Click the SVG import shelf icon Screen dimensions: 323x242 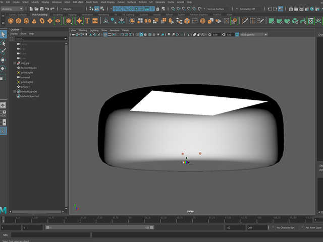[95, 21]
